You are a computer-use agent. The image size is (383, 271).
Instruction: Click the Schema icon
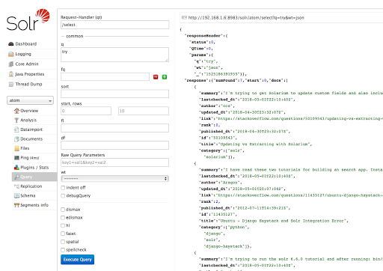coord(16,195)
